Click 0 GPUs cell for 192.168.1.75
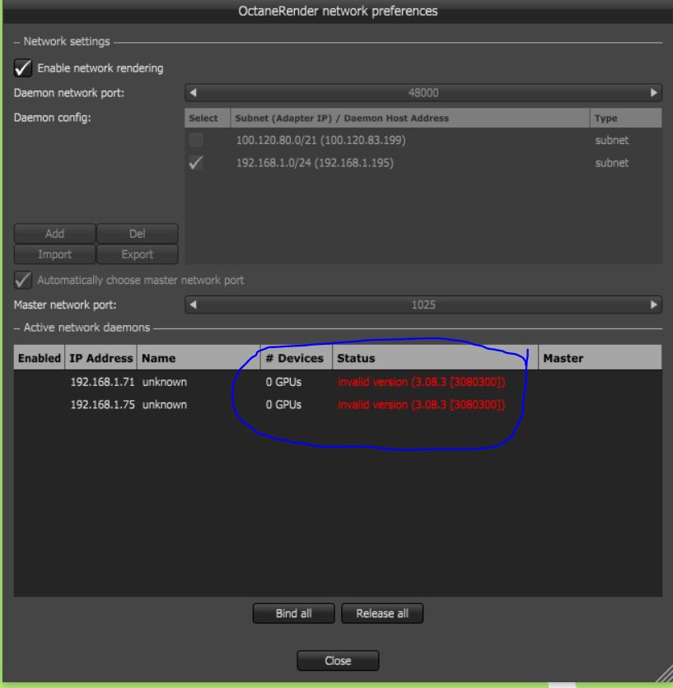This screenshot has height=688, width=673. coord(283,405)
